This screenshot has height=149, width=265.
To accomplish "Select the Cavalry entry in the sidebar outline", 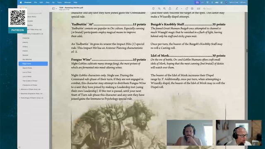I will [25, 47].
